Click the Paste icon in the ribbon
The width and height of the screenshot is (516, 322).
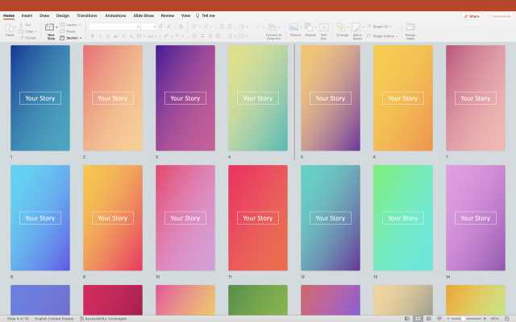click(x=10, y=27)
